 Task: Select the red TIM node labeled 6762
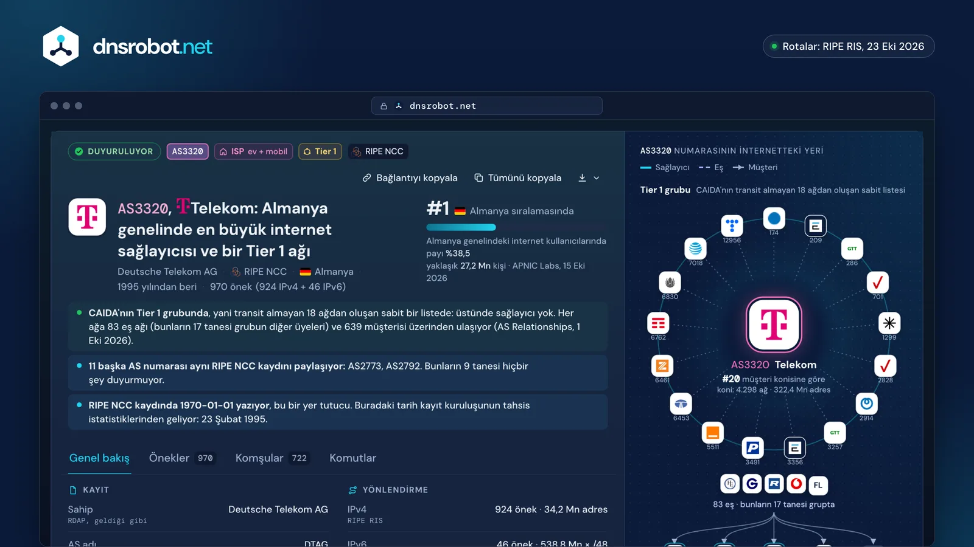click(658, 323)
